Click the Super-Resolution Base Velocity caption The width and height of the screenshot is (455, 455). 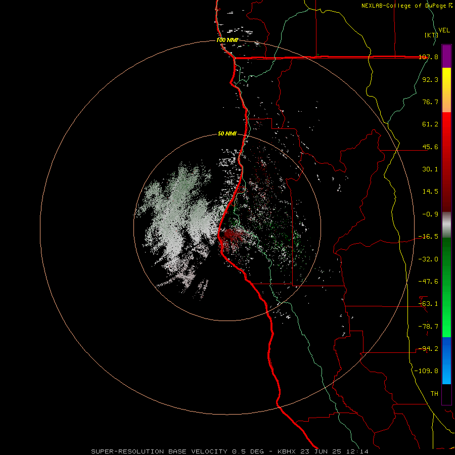230,451
